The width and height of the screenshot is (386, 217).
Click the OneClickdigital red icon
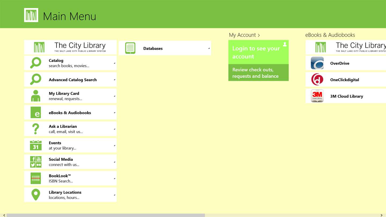tap(317, 80)
